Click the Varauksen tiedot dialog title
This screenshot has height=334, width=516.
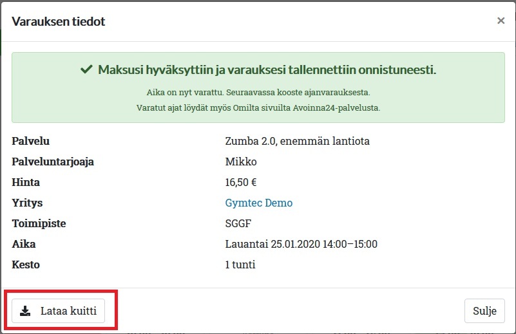59,21
